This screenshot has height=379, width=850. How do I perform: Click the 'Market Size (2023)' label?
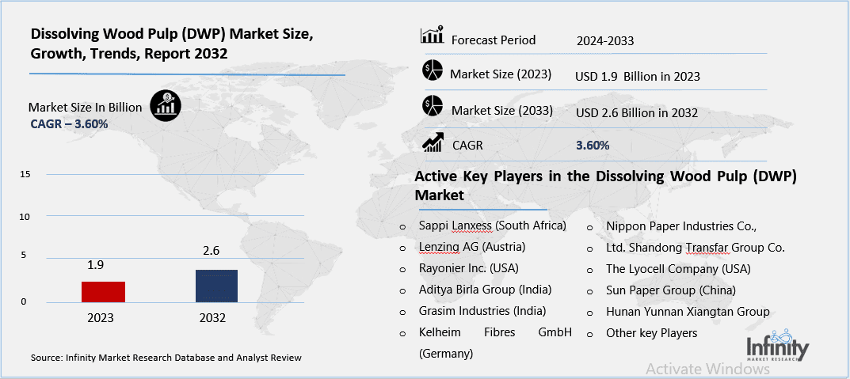tap(501, 74)
